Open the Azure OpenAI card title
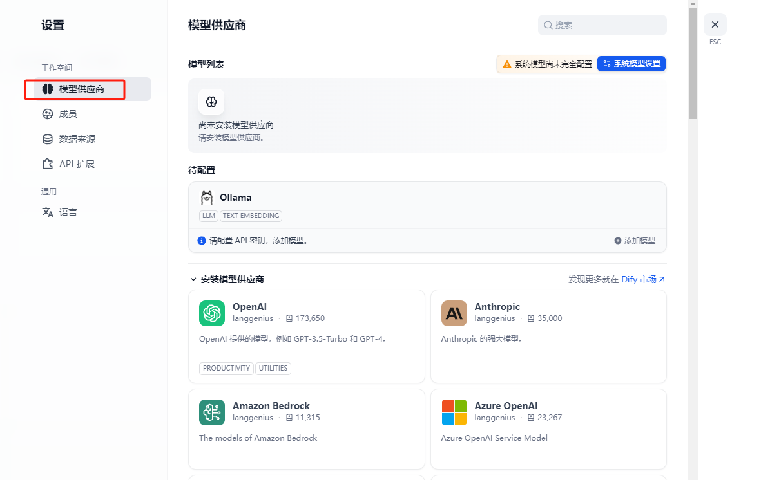The height and width of the screenshot is (480, 770). coord(506,406)
